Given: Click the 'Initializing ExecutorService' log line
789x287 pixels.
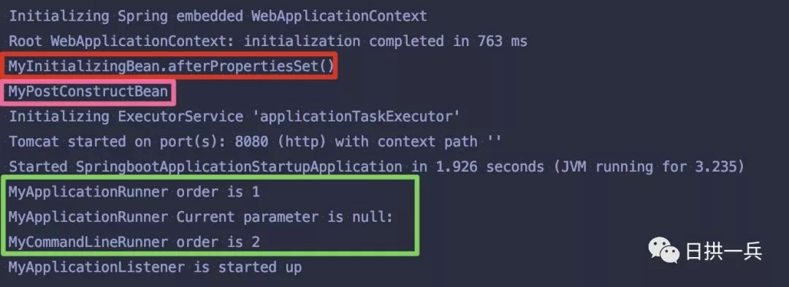Looking at the screenshot, I should click(x=235, y=116).
